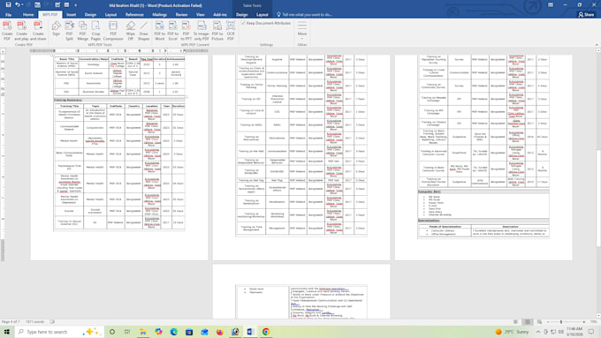Switch to Web Layout view in status bar
The width and height of the screenshot is (601, 338).
[539, 322]
